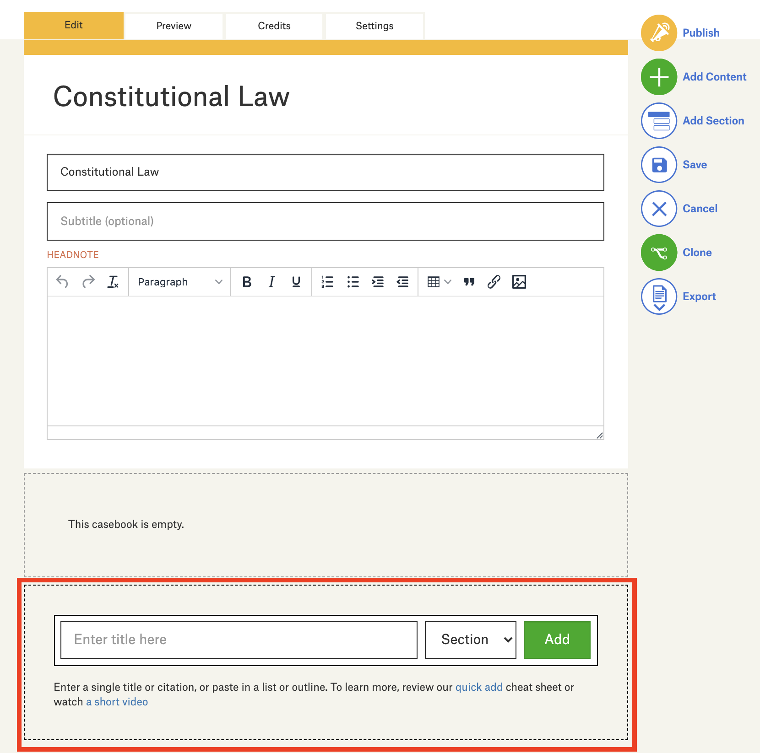The height and width of the screenshot is (753, 760).
Task: Click the green Clone icon
Action: (659, 253)
